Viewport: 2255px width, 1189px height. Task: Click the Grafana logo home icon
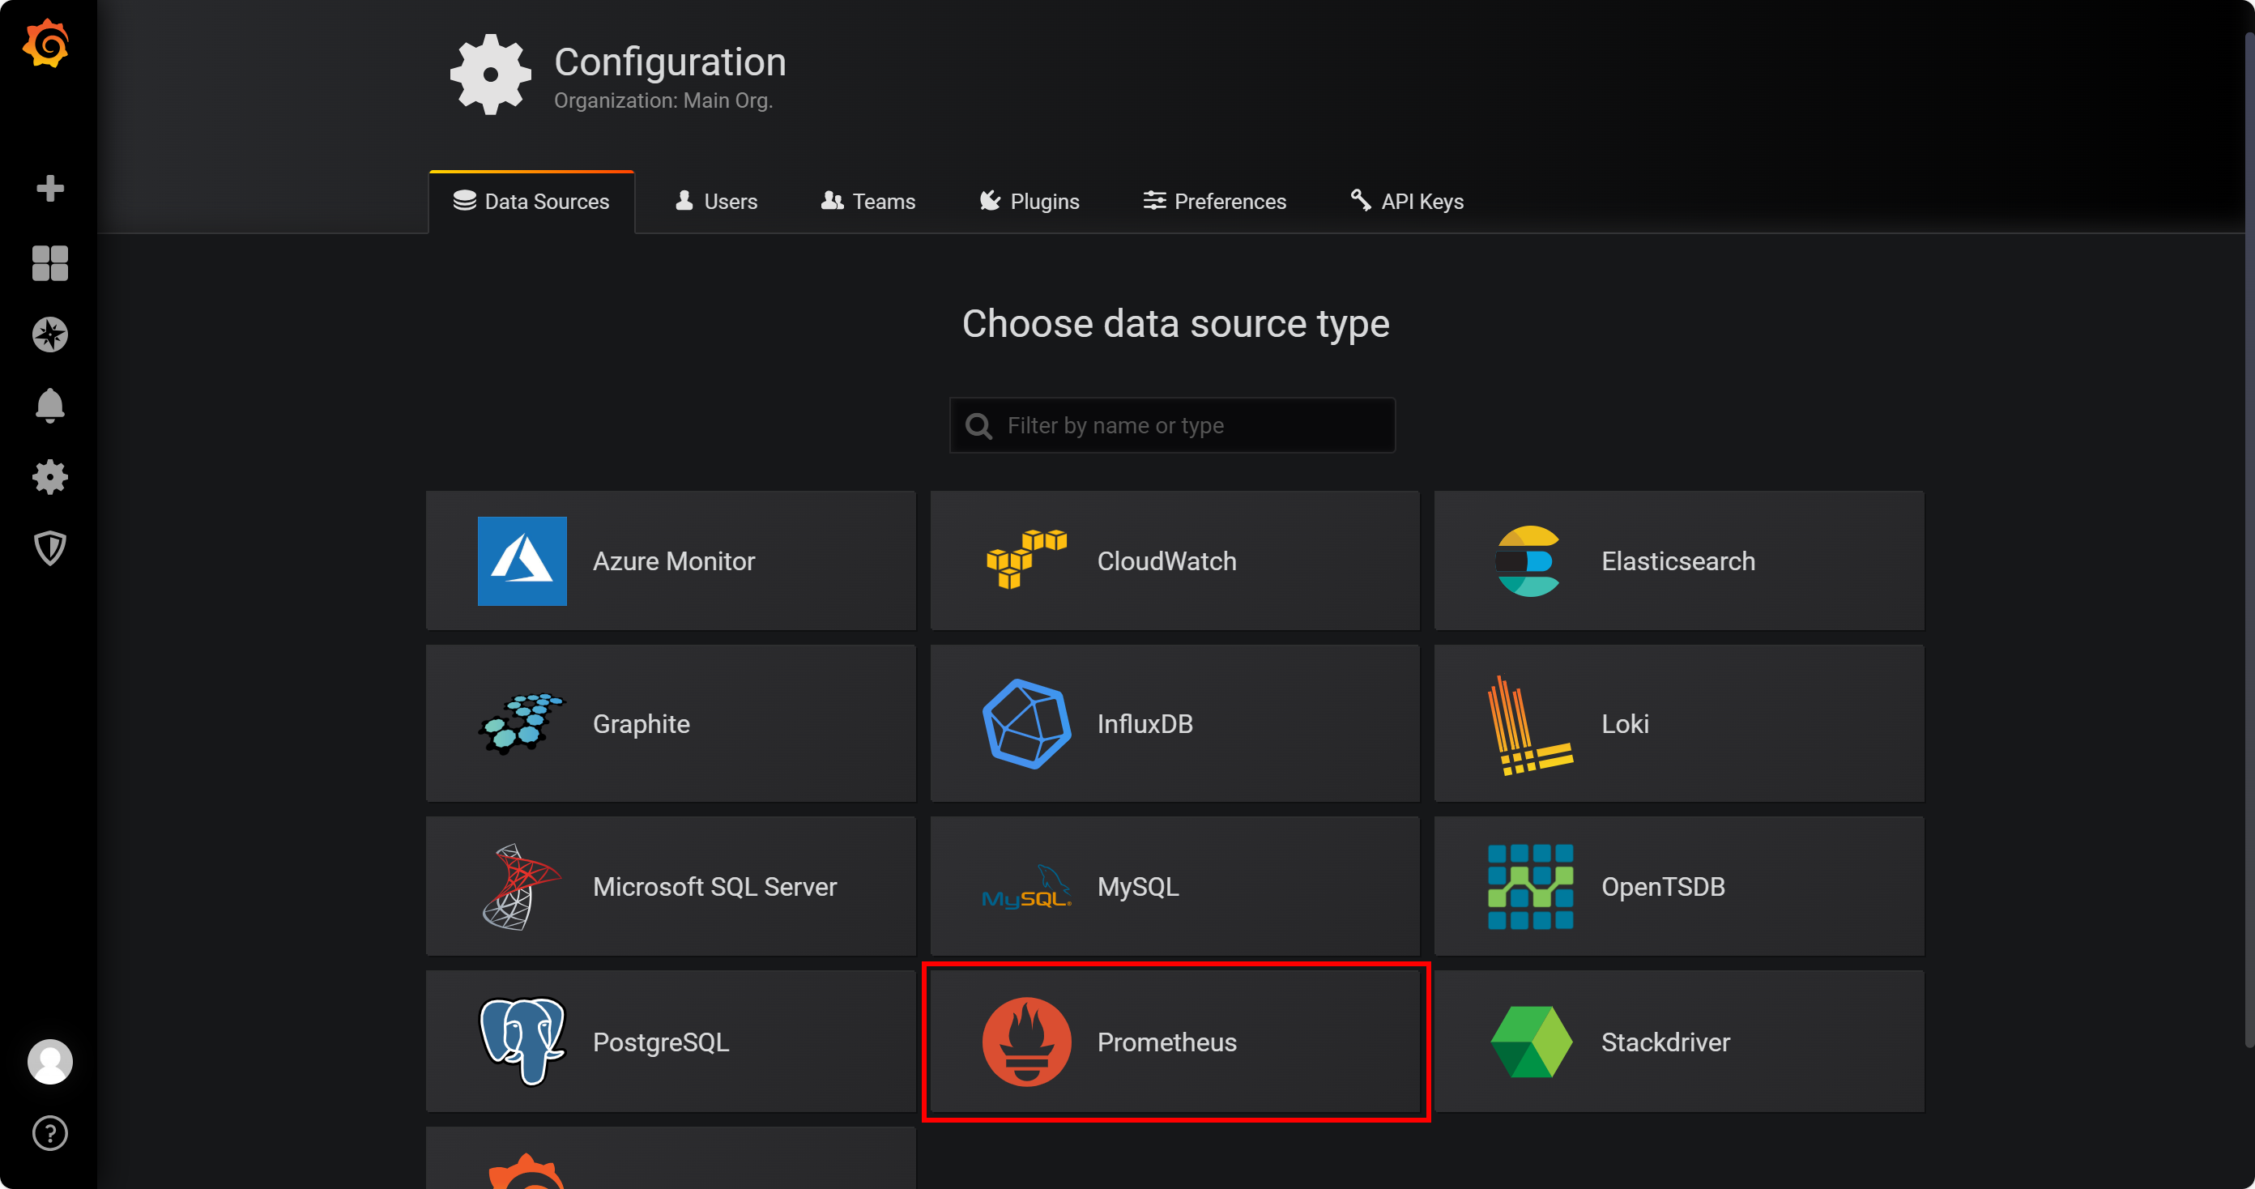[x=46, y=44]
